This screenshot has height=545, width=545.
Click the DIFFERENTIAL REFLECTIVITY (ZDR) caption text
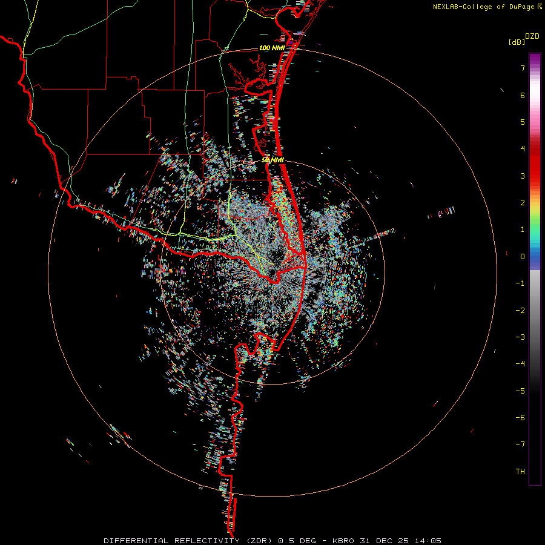[x=189, y=541]
